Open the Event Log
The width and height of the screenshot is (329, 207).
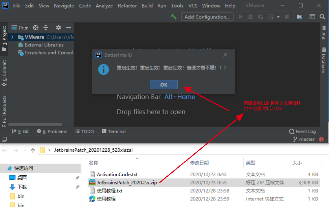tap(302, 132)
